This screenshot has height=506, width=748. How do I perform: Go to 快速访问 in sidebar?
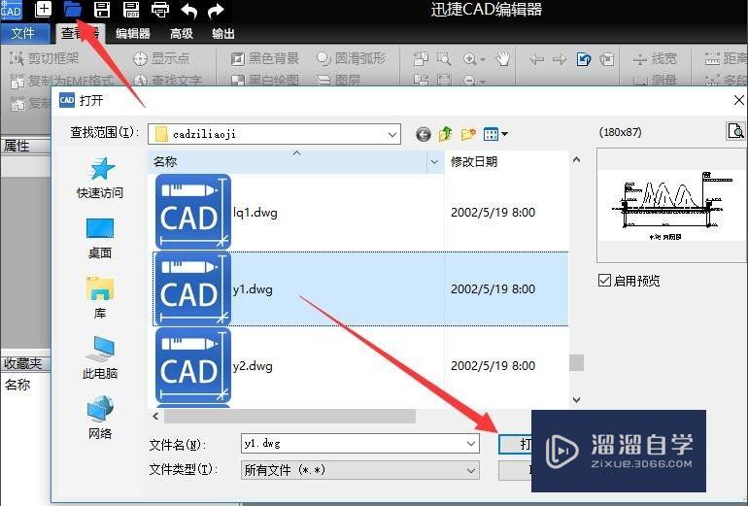[x=100, y=178]
